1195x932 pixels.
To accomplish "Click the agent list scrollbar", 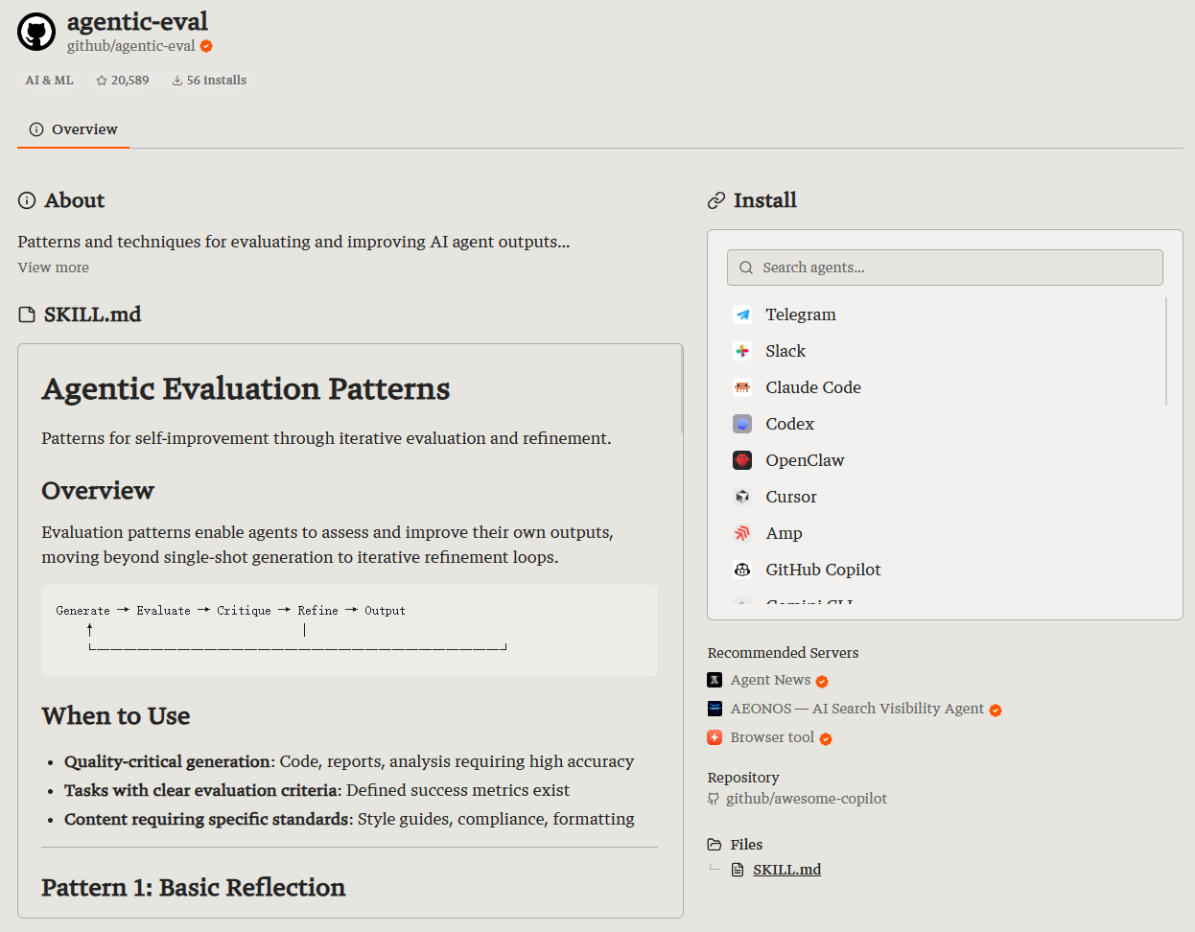I will 1166,351.
